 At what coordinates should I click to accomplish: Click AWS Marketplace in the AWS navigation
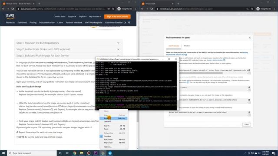coord(94,23)
